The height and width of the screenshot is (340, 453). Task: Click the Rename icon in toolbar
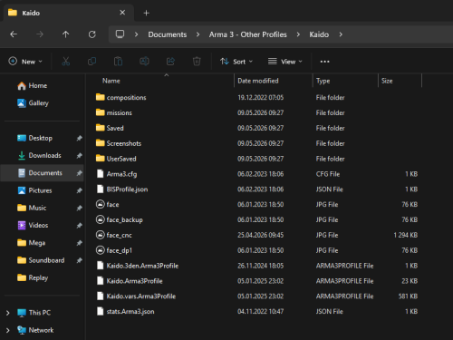point(144,62)
